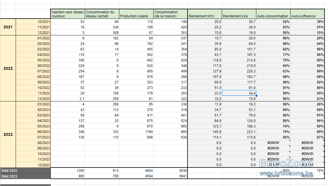
Task: Select the #DIV/0! auto-suffisance cell for 10/2023
Action: pos(307,154)
